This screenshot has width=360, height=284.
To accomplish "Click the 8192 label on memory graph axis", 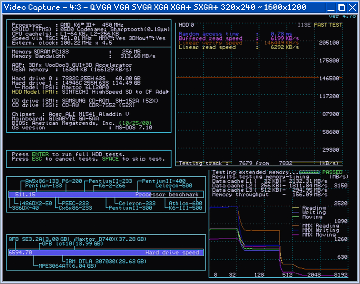I will (x=341, y=275).
